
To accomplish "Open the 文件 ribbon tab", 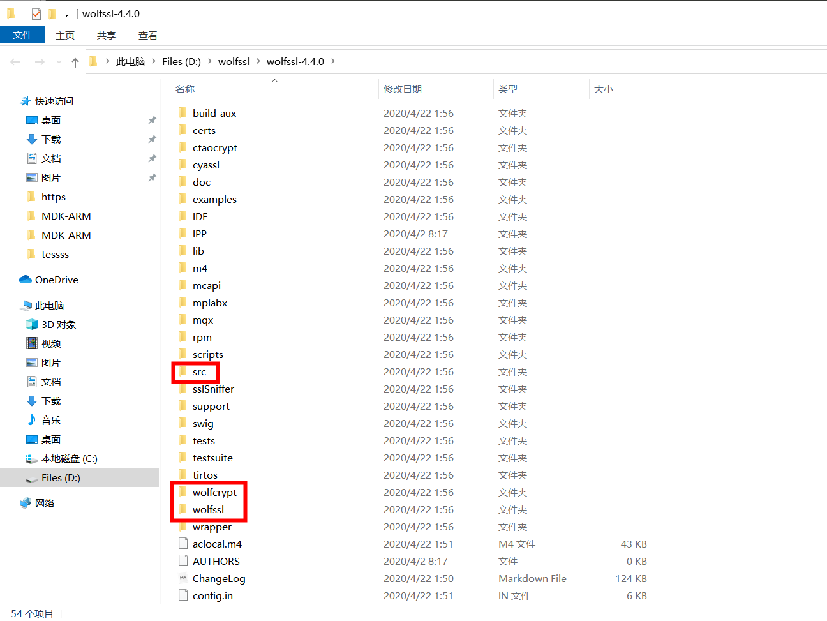I will [x=22, y=35].
